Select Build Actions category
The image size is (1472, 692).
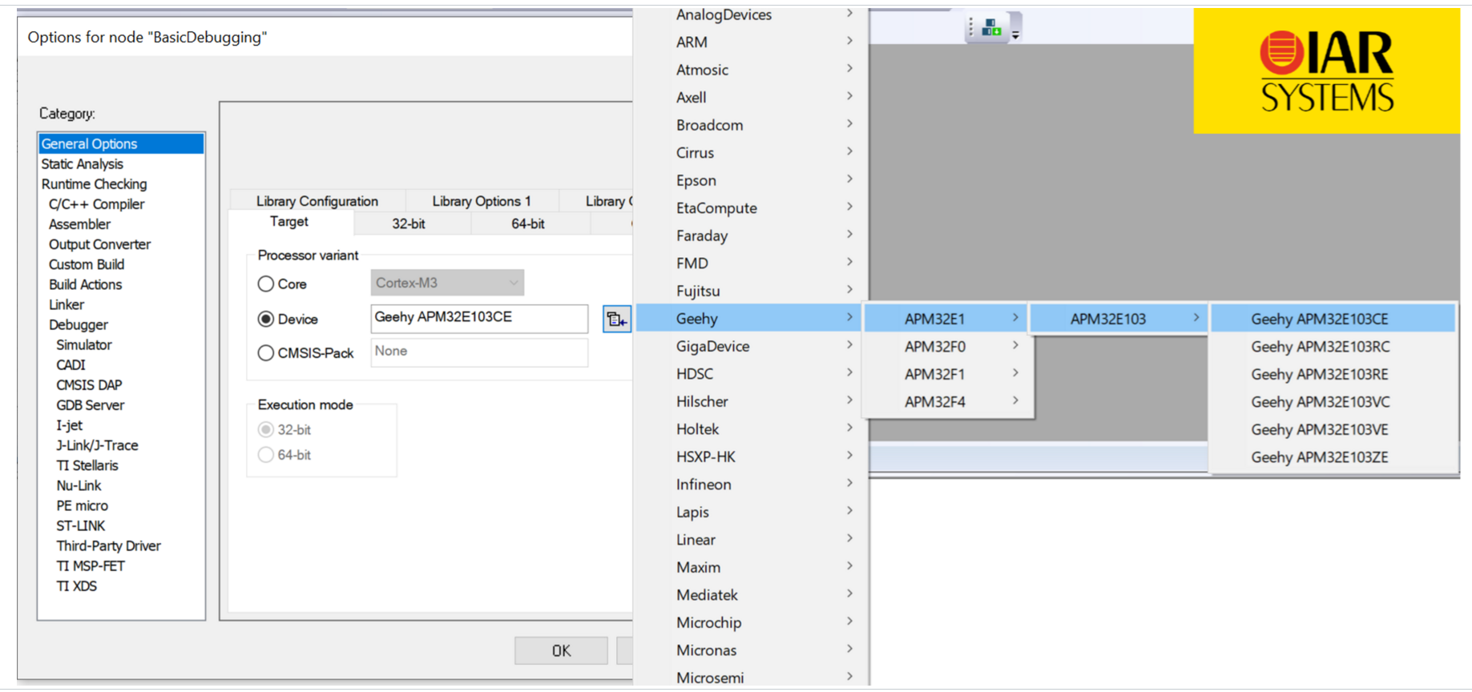(86, 284)
